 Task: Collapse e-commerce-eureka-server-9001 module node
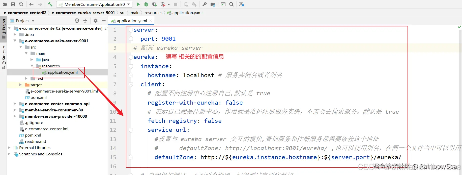coord(15,41)
